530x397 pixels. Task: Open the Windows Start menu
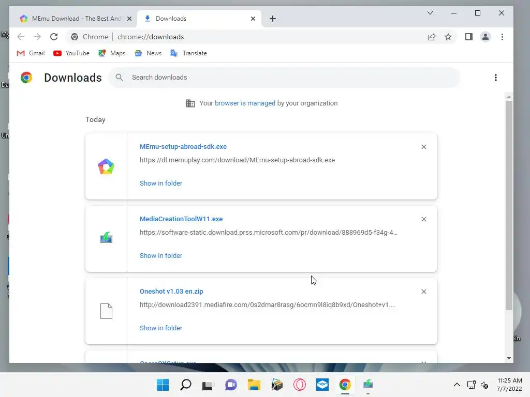tap(163, 385)
